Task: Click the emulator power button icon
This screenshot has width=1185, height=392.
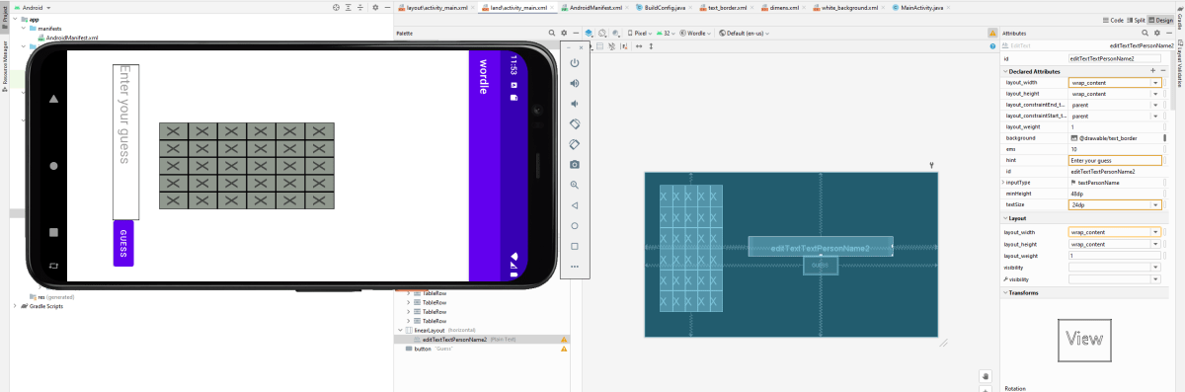Action: (x=574, y=62)
